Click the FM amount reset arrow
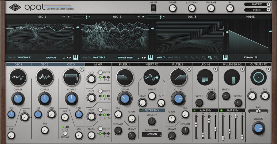Viewport: 277px width, 144px height. coord(89,17)
